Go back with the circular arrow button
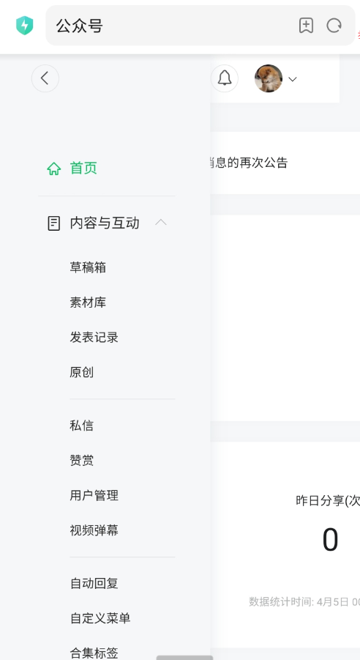 [x=45, y=78]
